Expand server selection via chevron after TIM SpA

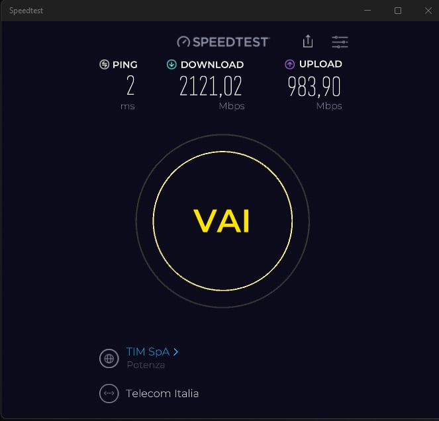(175, 352)
